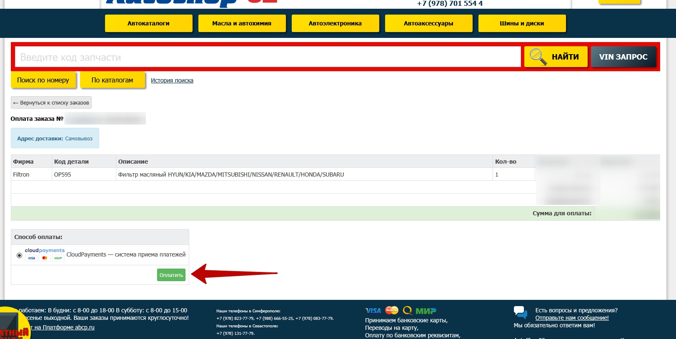Screen dimensions: 676x339
Task: Open Отправьте нам сообщение link
Action: click(572, 318)
